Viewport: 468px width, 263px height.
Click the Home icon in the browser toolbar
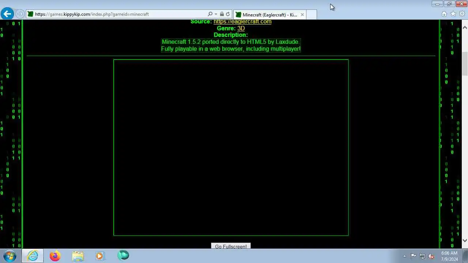[x=444, y=14]
